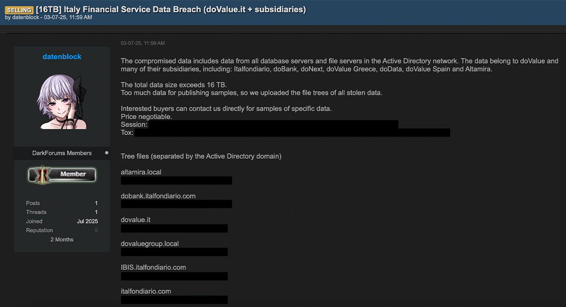View datenblock's anime avatar image
This screenshot has height=307, width=566.
pos(62,102)
